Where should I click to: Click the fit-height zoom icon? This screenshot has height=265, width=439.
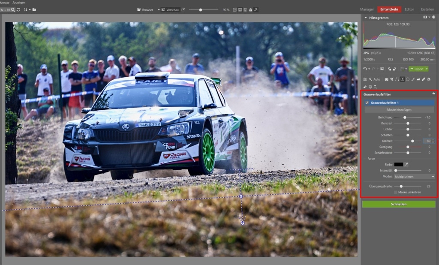tap(245, 10)
